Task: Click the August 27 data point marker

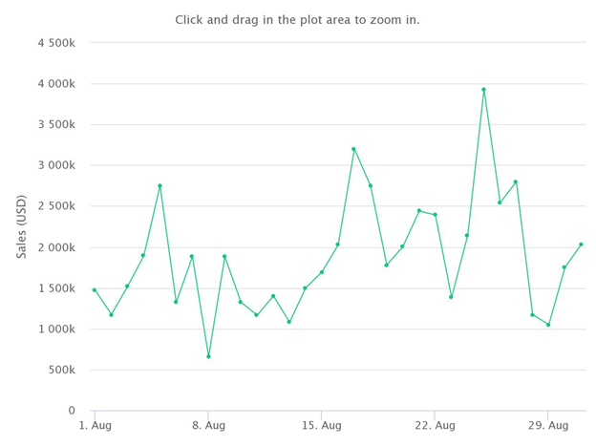Action: point(516,181)
